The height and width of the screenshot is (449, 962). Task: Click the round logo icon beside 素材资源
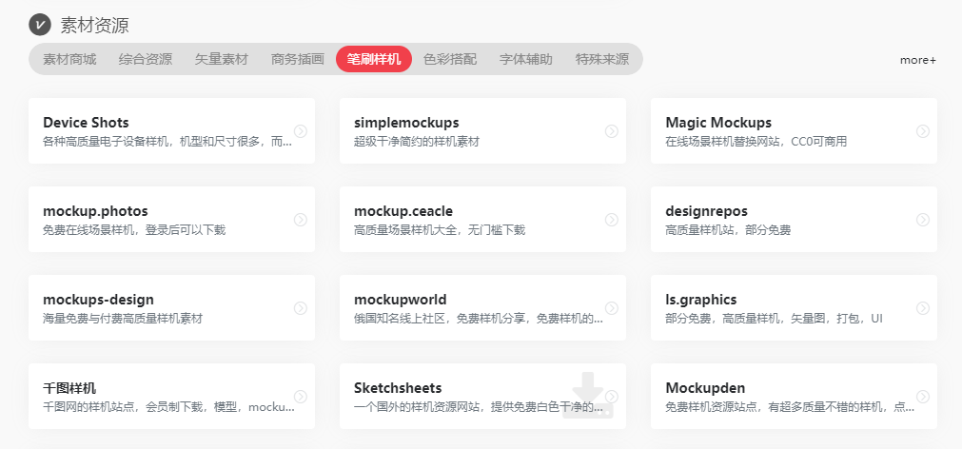[40, 25]
